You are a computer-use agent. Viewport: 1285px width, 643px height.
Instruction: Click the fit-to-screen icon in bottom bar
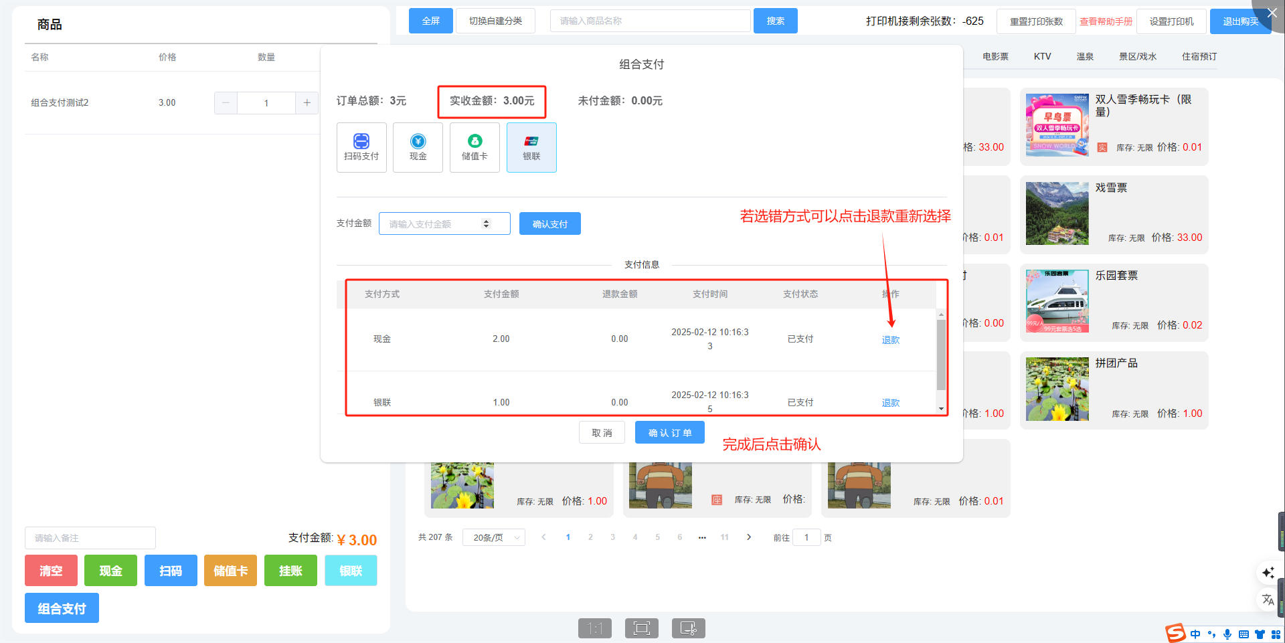641,628
